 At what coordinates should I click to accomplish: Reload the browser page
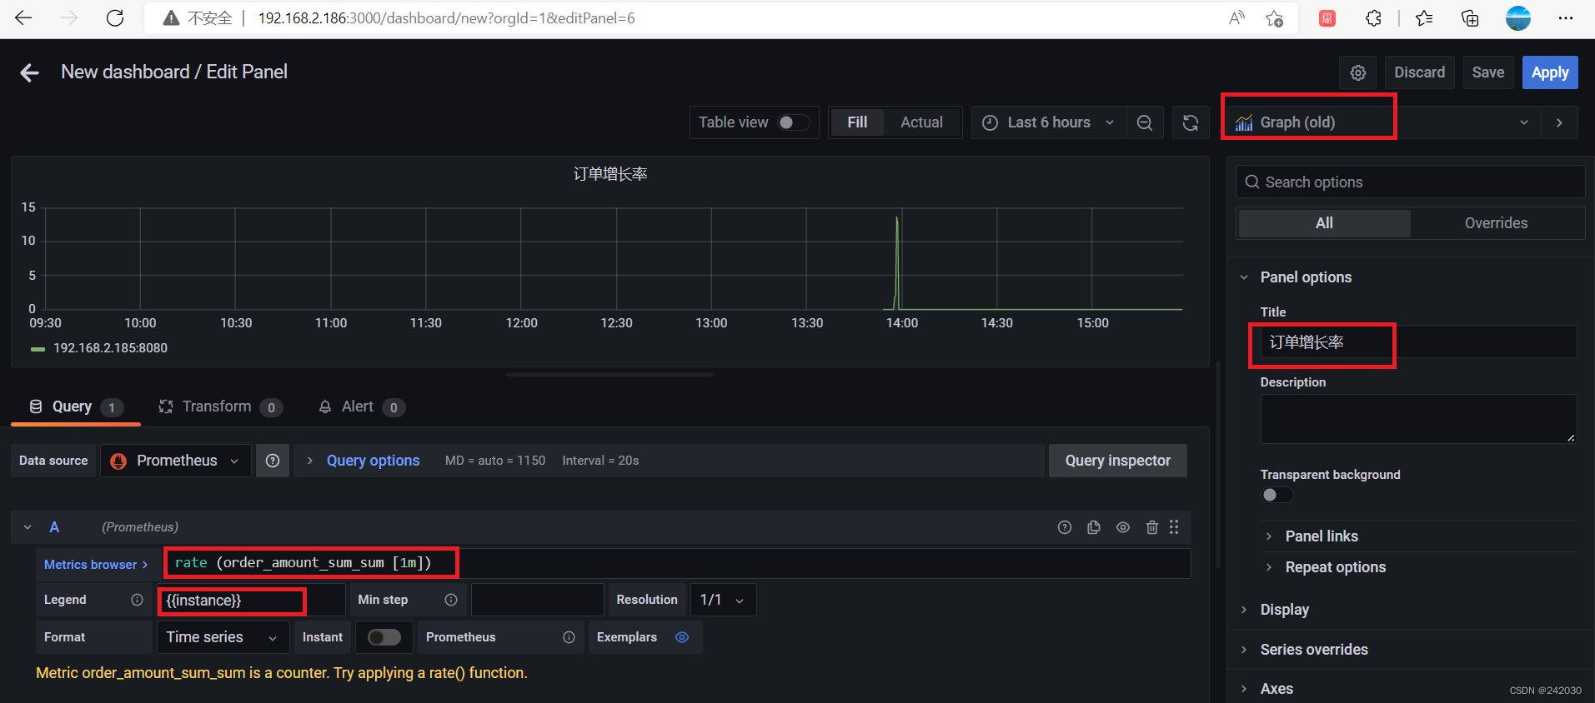[115, 18]
